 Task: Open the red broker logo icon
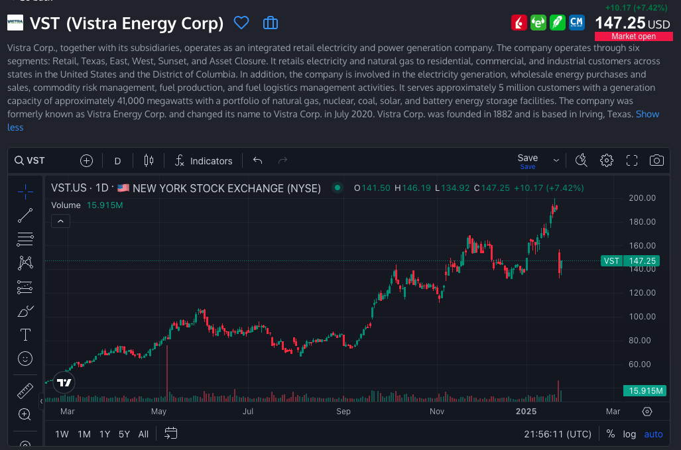(x=519, y=23)
